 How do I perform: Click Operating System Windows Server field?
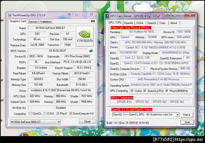161,85
